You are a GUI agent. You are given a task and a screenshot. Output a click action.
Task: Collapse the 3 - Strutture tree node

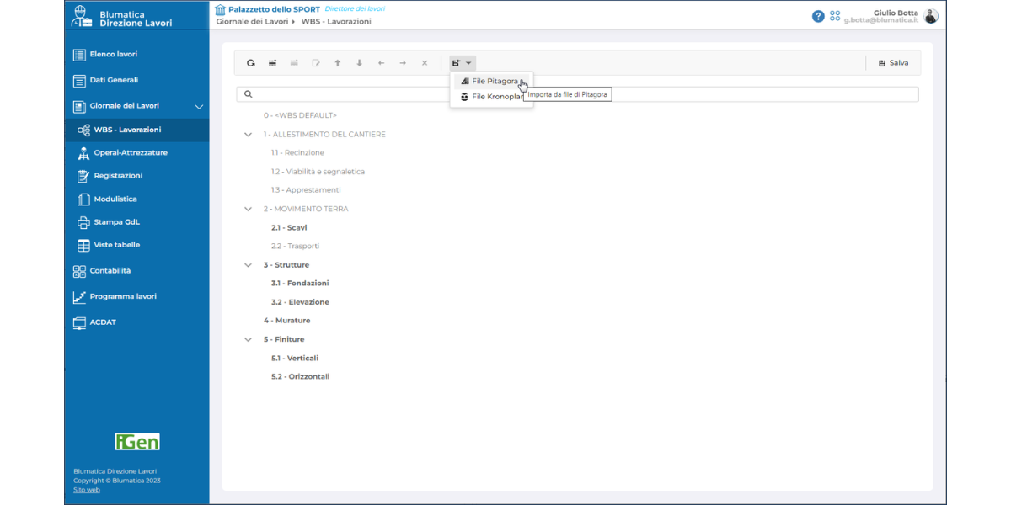tap(248, 265)
